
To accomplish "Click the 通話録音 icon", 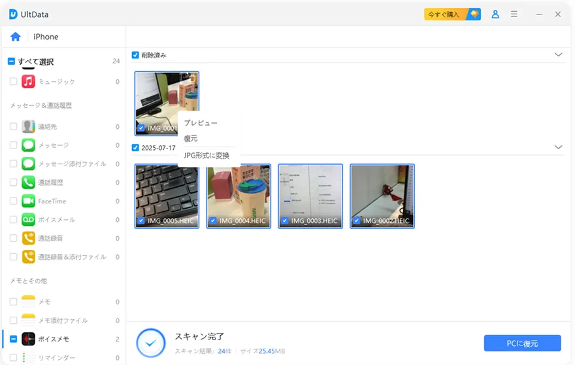I will pyautogui.click(x=28, y=238).
